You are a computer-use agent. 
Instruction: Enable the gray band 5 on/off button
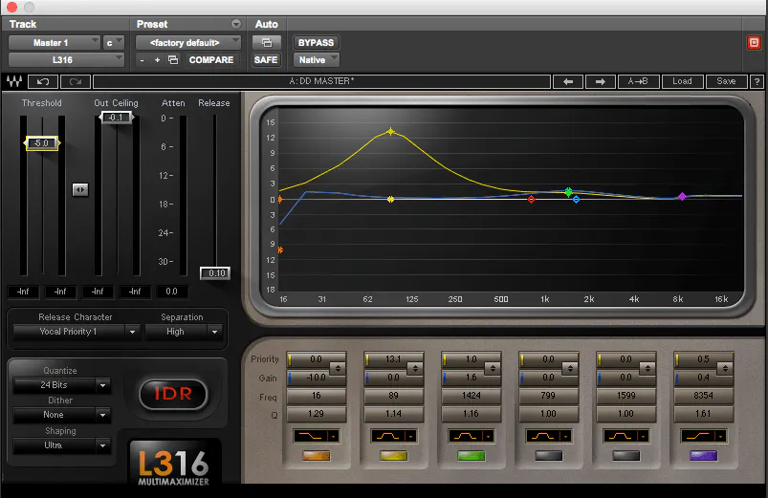click(625, 456)
